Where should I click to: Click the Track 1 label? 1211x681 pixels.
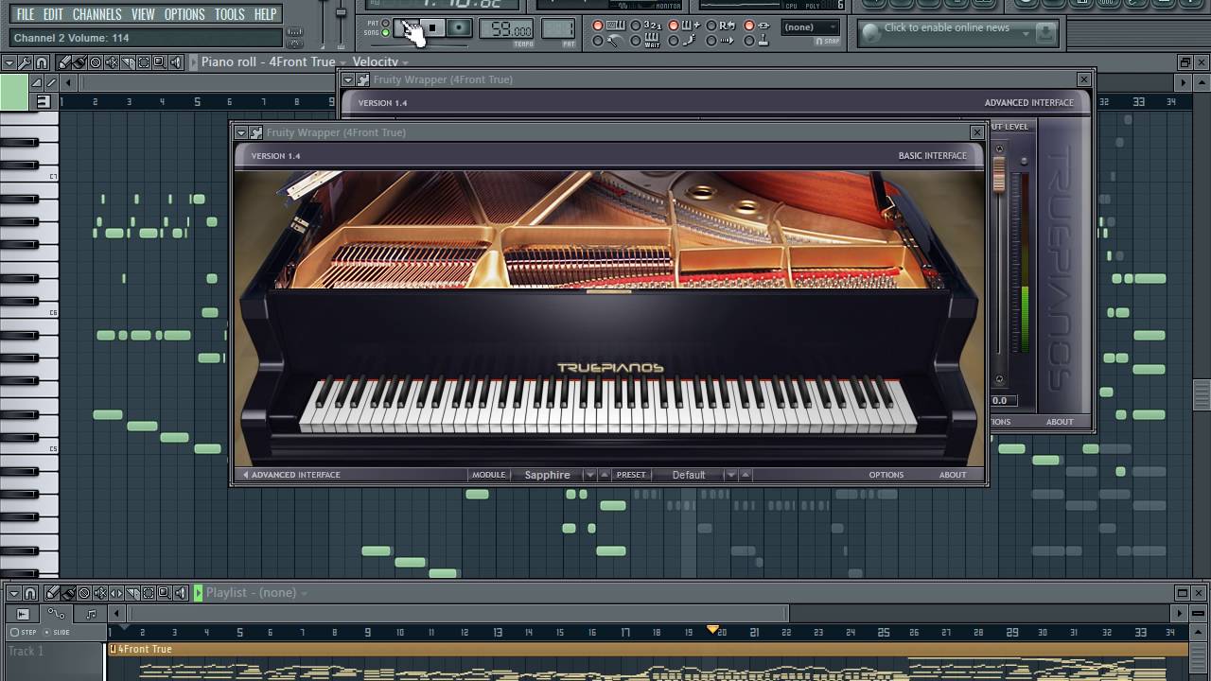26,651
